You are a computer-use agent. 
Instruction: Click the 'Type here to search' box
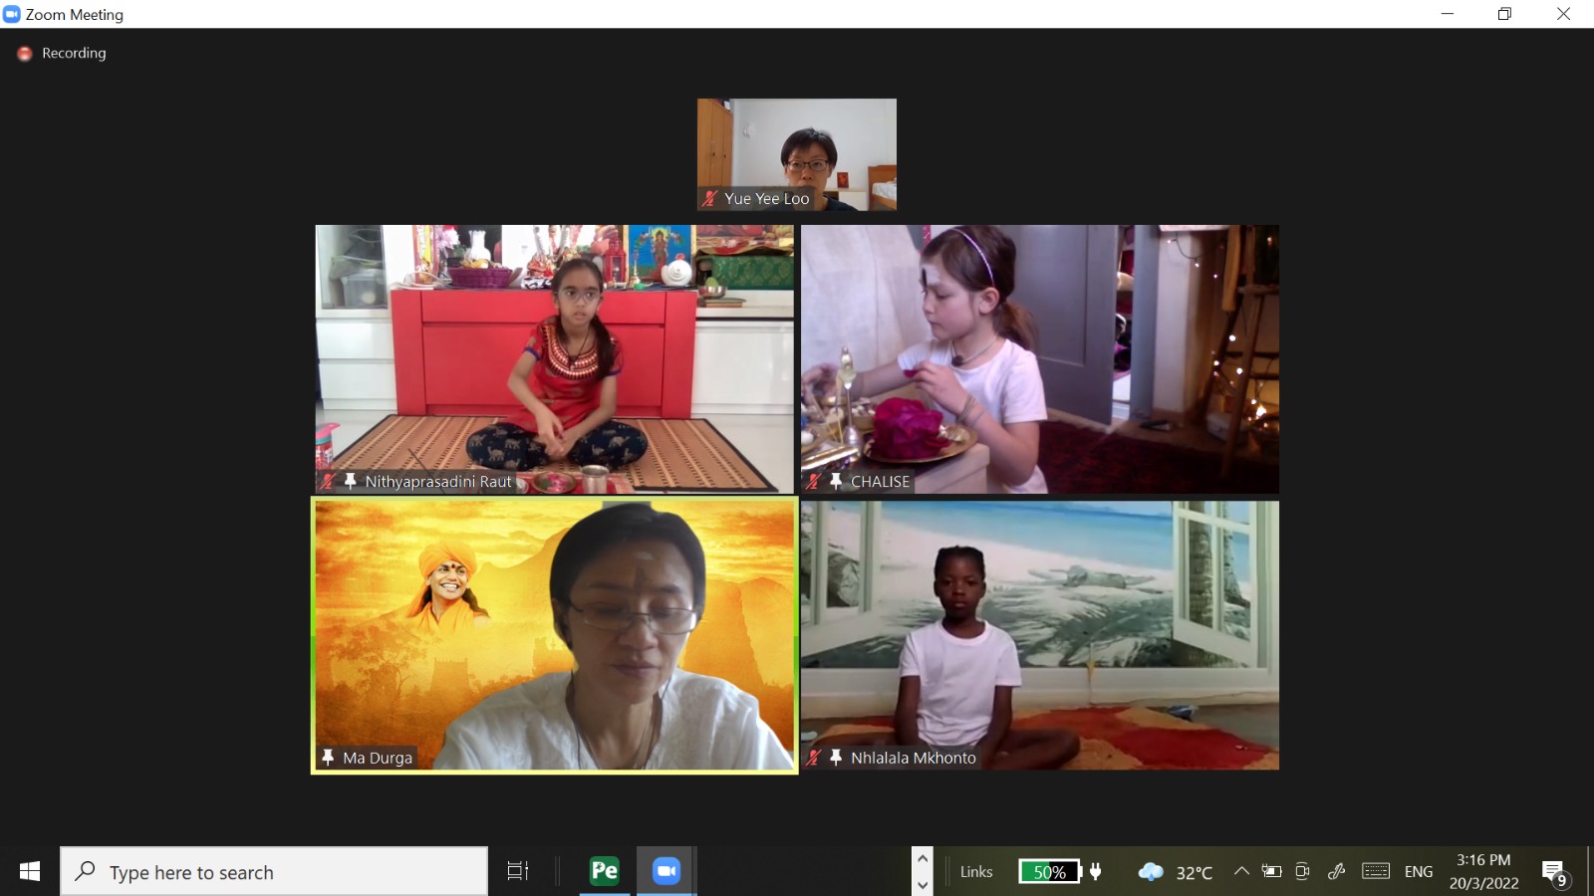274,872
